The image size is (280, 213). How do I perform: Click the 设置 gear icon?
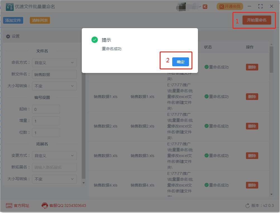coord(9,36)
